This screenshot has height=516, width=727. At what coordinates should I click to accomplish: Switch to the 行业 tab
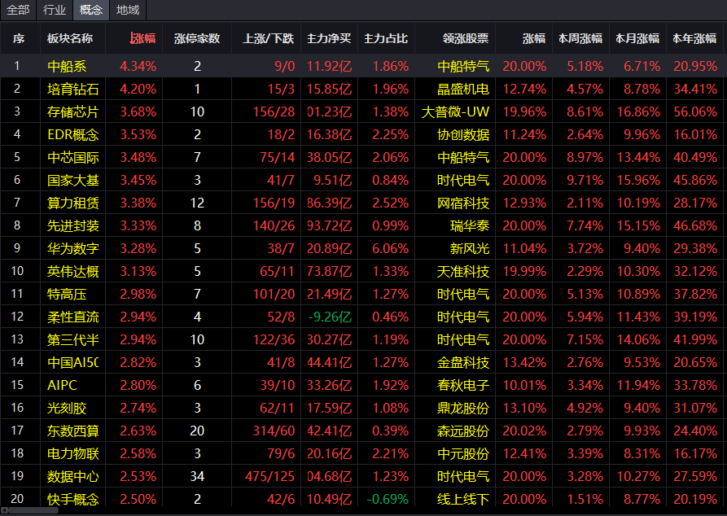[x=55, y=10]
